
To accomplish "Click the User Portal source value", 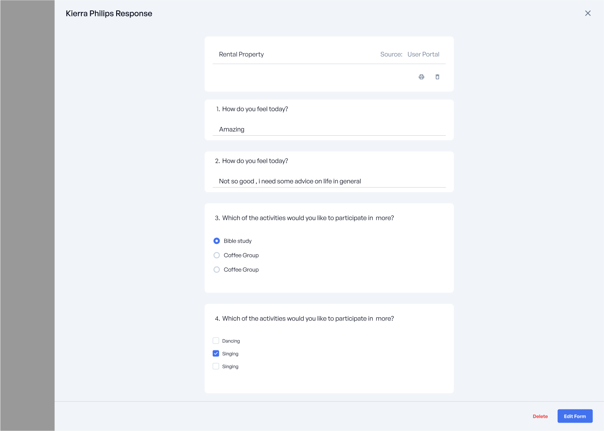I will tap(423, 54).
